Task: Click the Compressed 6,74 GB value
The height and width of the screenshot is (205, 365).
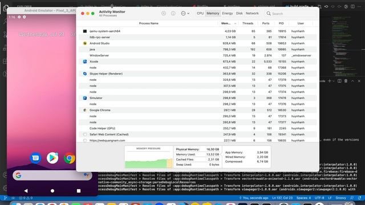Action: coord(262,162)
